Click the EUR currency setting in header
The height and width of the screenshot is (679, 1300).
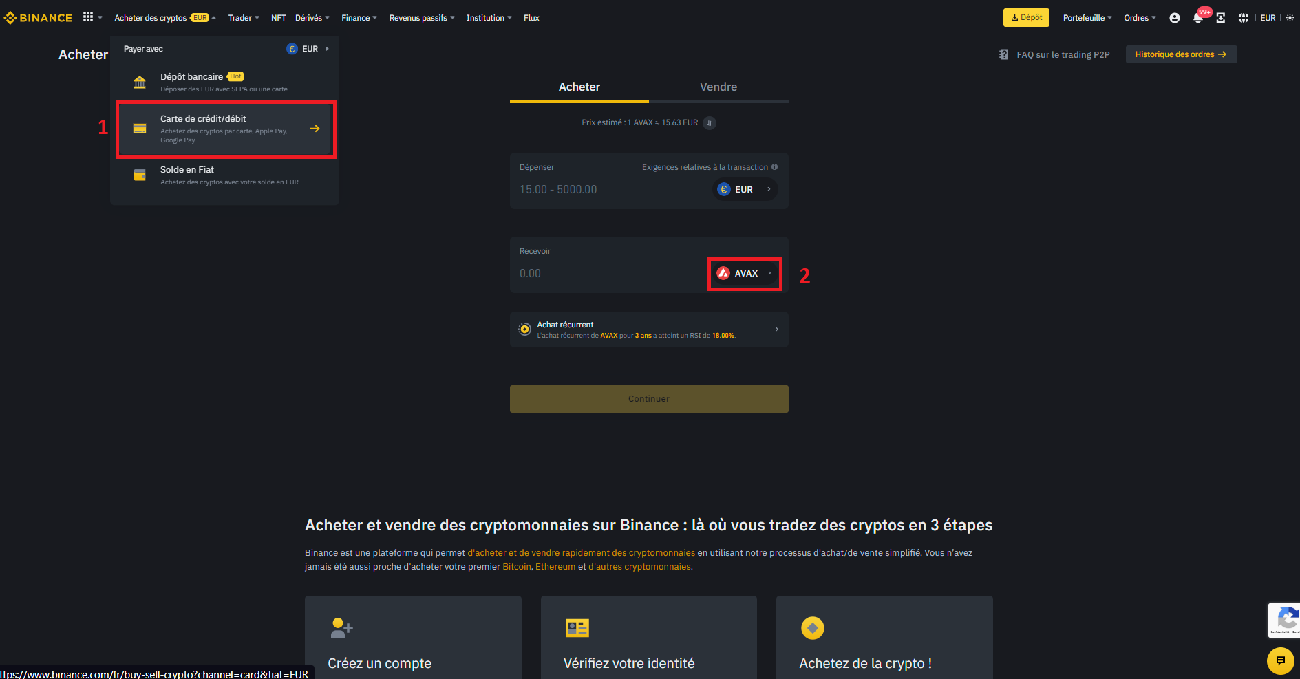click(1268, 18)
